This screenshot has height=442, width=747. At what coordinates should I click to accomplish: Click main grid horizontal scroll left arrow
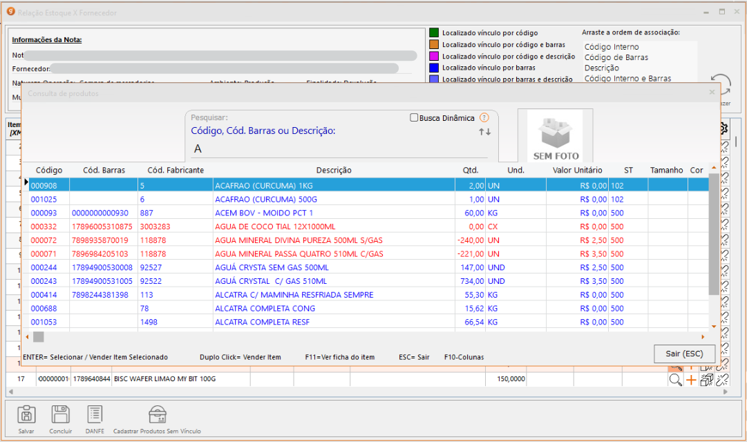coord(11,392)
